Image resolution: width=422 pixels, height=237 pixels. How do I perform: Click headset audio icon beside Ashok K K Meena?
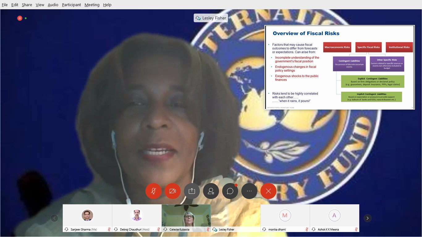click(314, 229)
